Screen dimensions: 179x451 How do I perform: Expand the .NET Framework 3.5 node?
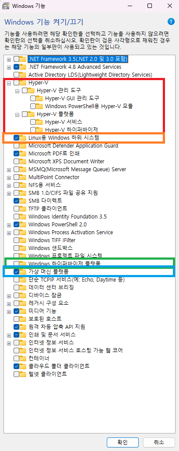coord(9,60)
